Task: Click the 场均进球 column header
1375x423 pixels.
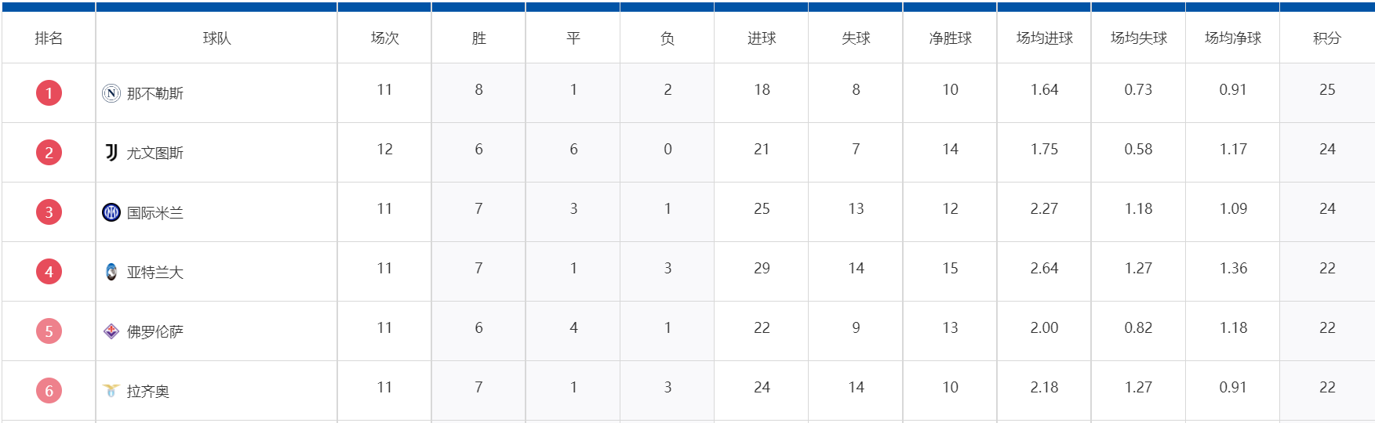Action: [x=1044, y=38]
